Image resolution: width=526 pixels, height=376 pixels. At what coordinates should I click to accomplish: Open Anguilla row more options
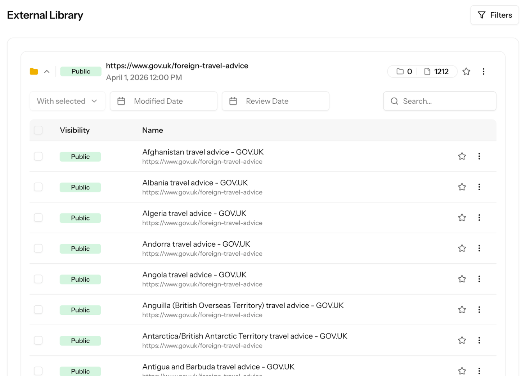(x=479, y=310)
